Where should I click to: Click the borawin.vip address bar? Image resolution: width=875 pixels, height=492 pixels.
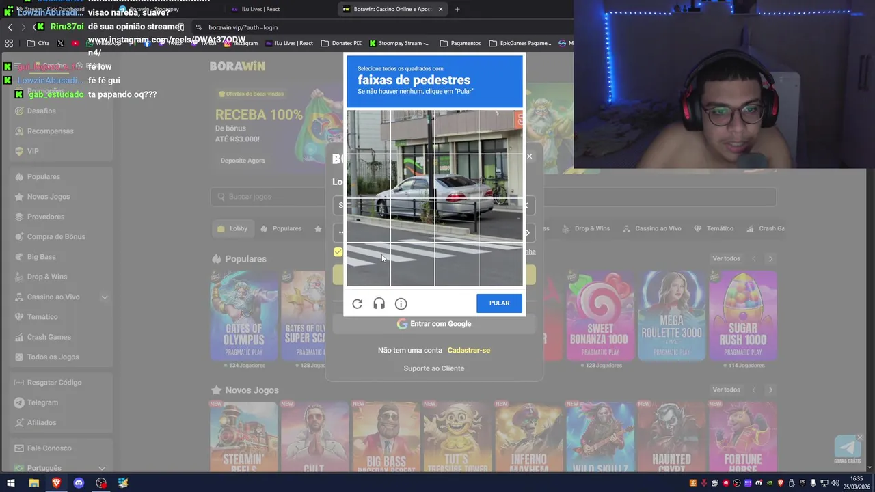click(243, 27)
